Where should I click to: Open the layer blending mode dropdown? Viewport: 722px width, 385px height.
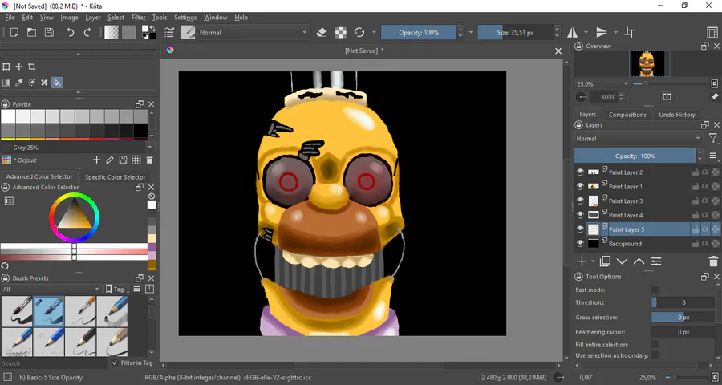pyautogui.click(x=639, y=138)
